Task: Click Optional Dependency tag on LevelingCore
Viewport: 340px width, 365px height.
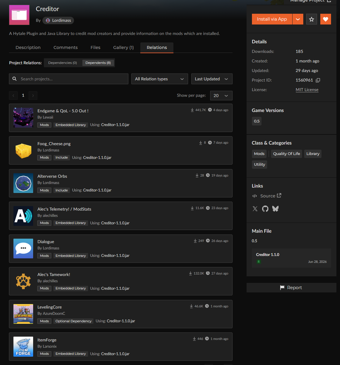Action: [73, 321]
